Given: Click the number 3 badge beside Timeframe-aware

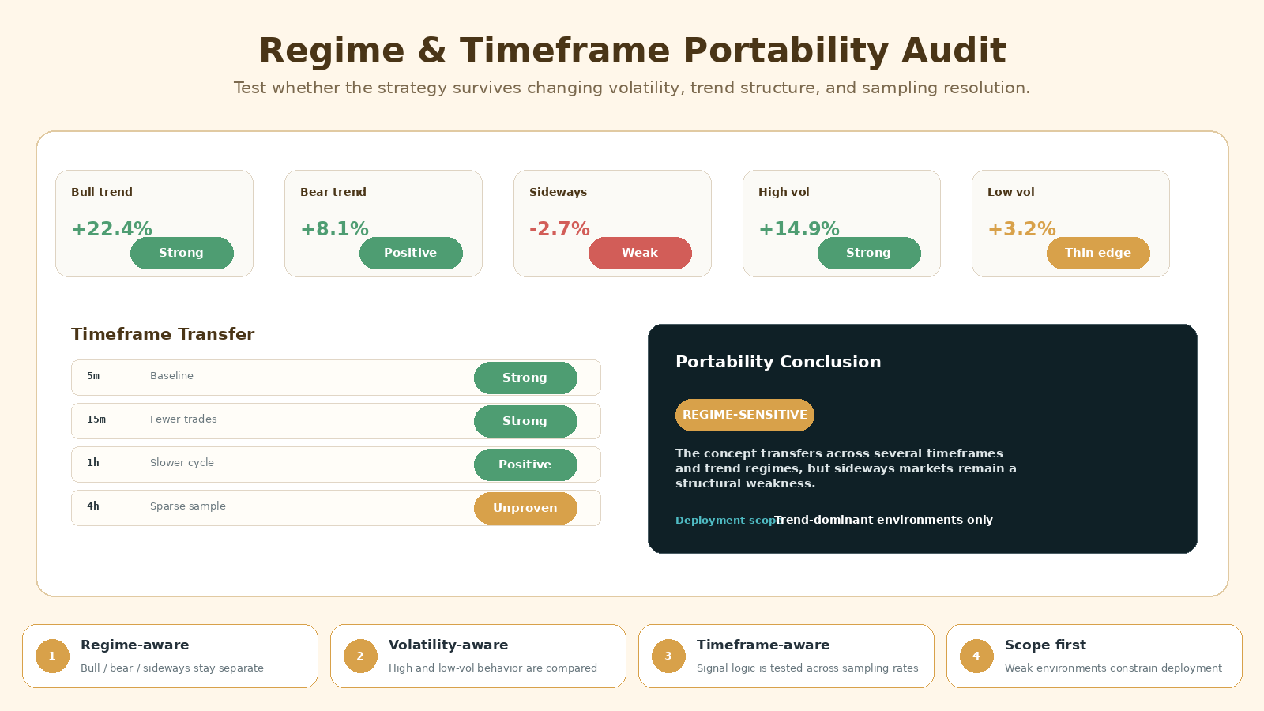Looking at the screenshot, I should tap(668, 656).
